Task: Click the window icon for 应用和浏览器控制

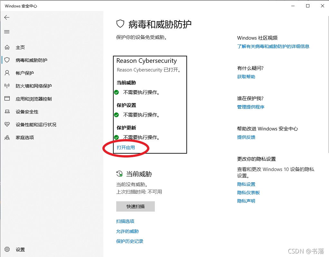Action: [7, 99]
